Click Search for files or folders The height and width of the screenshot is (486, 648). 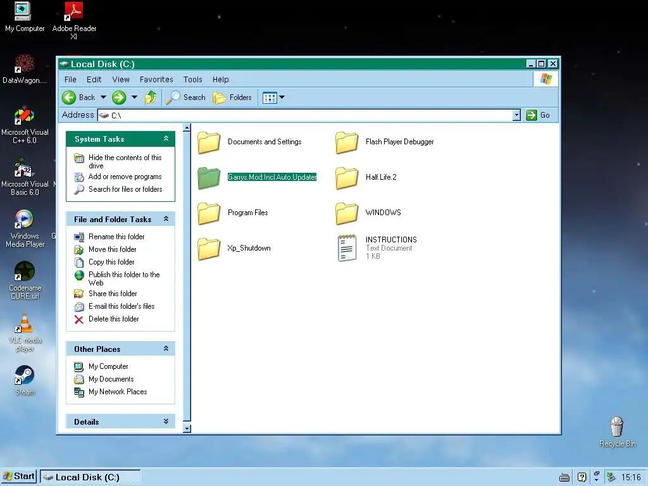pos(125,189)
